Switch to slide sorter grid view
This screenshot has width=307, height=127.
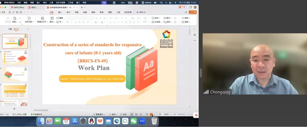(136, 115)
